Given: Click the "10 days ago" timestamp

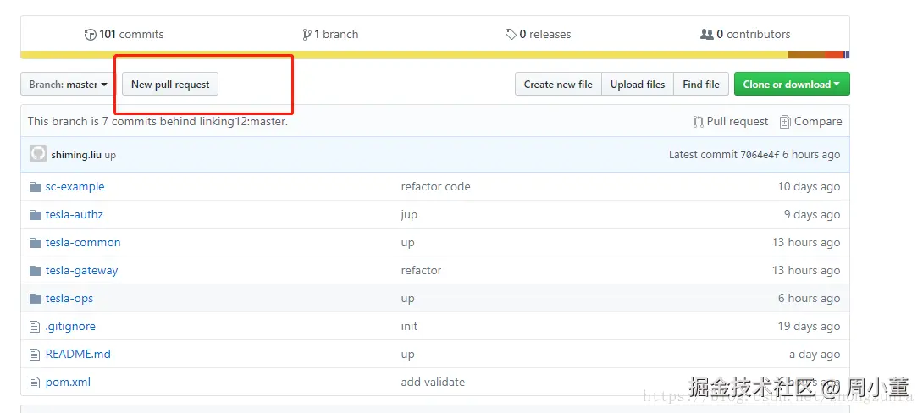Looking at the screenshot, I should click(x=809, y=186).
